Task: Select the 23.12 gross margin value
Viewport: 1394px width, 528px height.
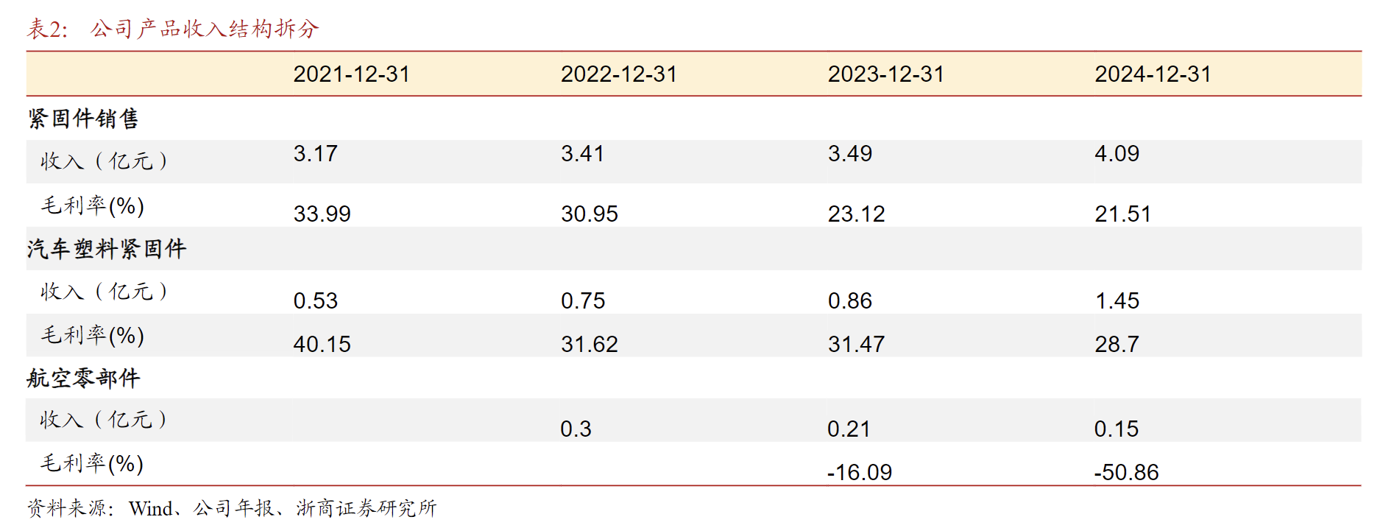Action: point(856,214)
